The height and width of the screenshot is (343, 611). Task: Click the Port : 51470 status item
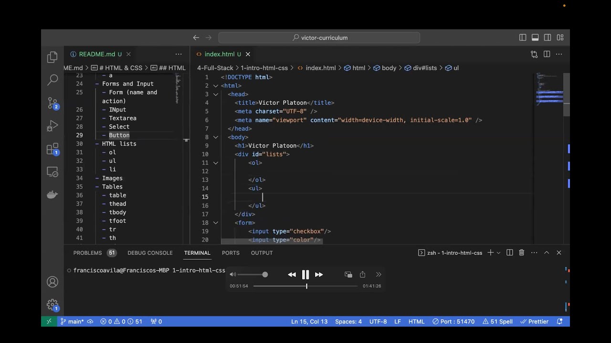(x=453, y=322)
